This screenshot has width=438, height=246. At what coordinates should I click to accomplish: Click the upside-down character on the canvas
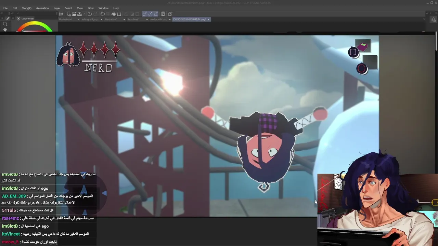[x=266, y=150]
